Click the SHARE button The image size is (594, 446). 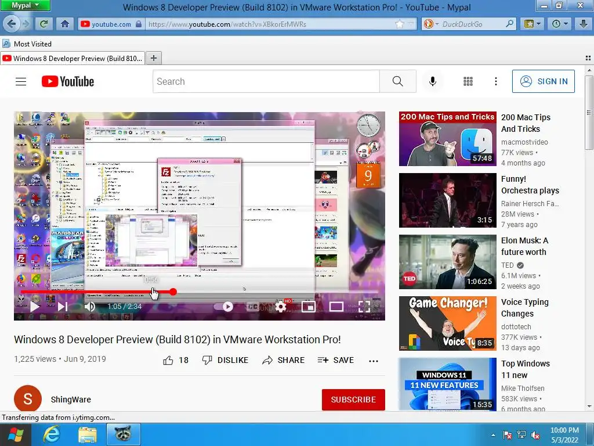tap(283, 360)
